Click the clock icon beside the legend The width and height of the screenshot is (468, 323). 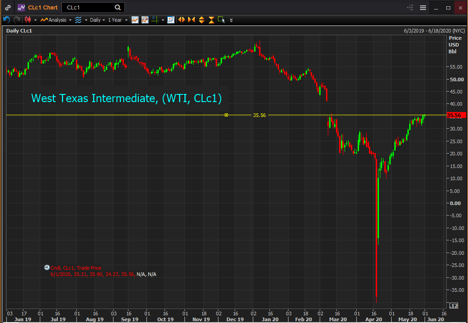tap(47, 267)
